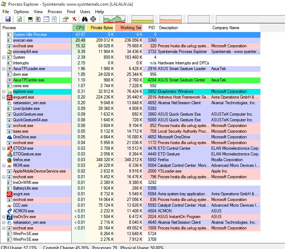Click the View DLLs/Handles toolbar icon
Screen dimensions: 285x249
click(x=55, y=19)
